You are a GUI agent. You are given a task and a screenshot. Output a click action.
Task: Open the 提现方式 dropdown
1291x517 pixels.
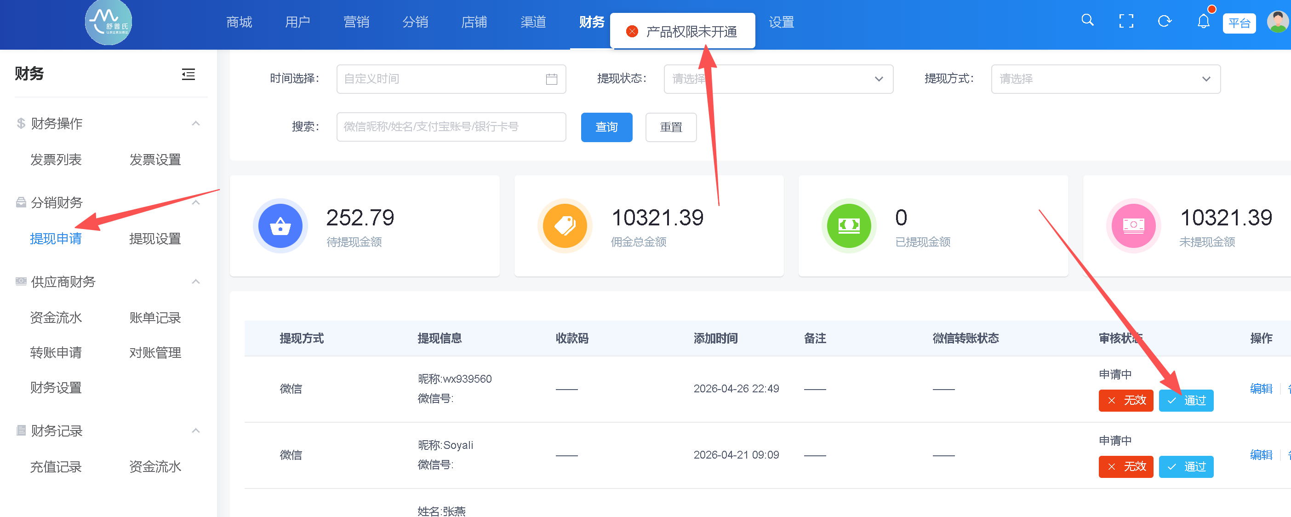1105,79
